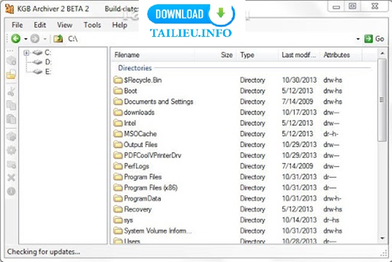Click the drive icon next to D:

(x=37, y=62)
